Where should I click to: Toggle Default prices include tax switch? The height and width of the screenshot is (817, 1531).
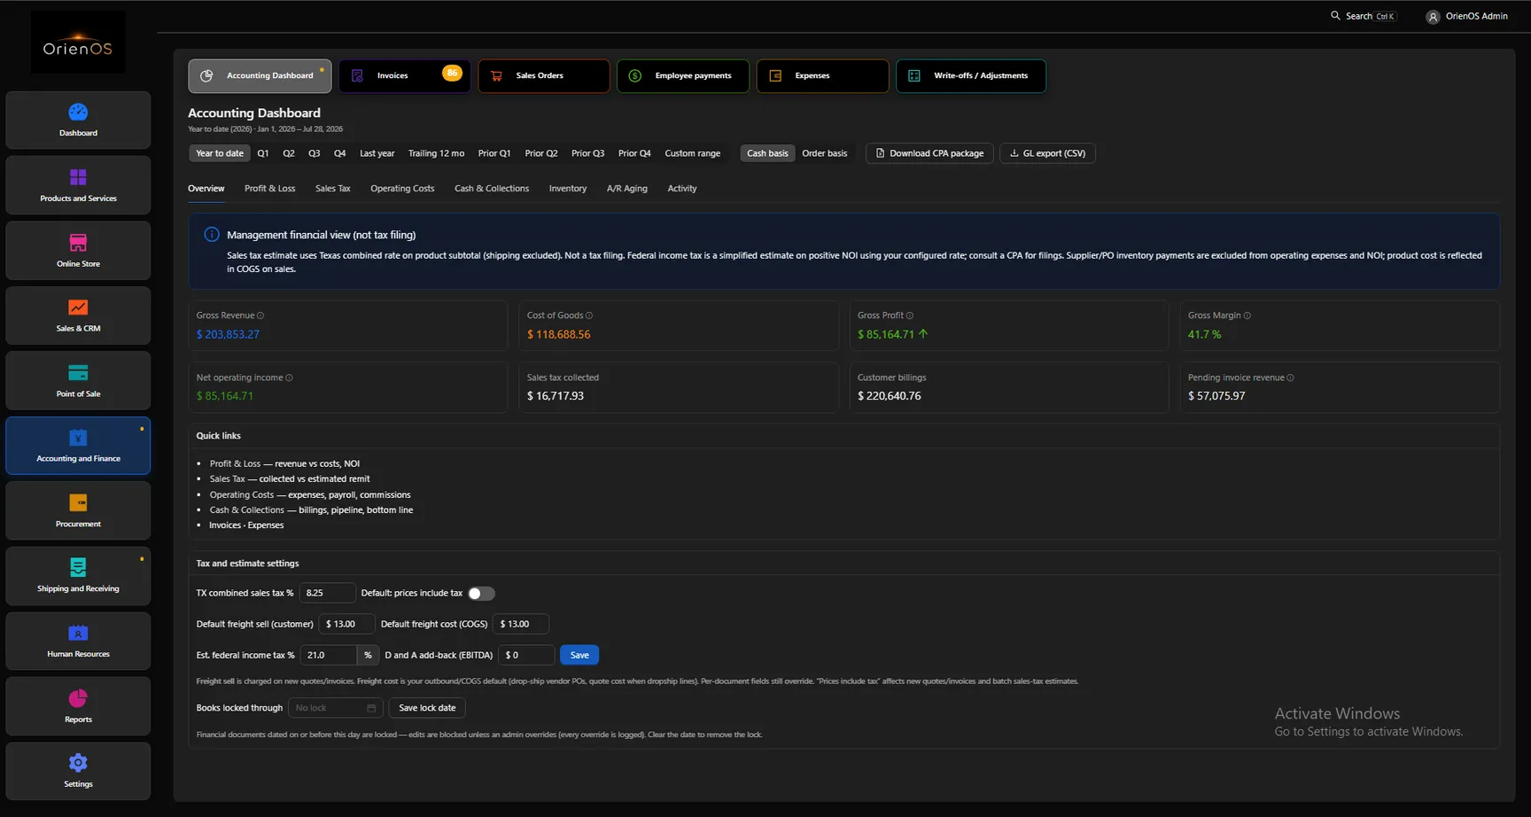coord(481,594)
